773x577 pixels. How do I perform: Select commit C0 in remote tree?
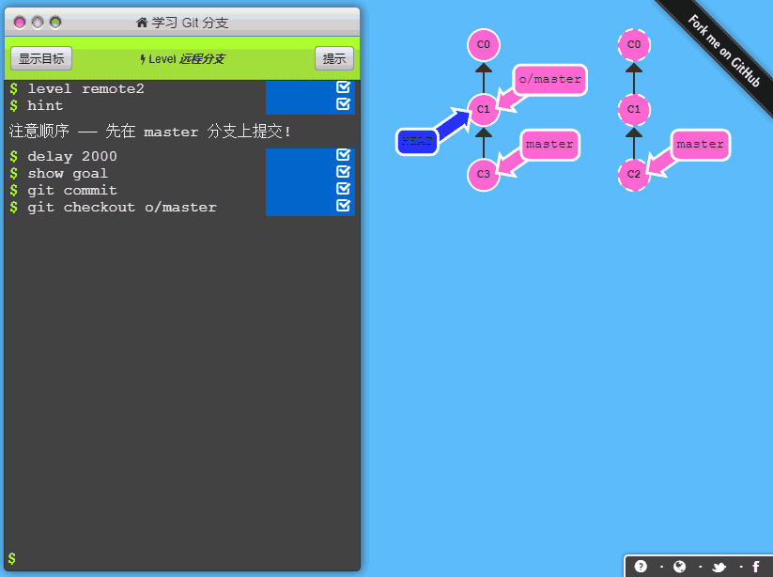point(634,44)
